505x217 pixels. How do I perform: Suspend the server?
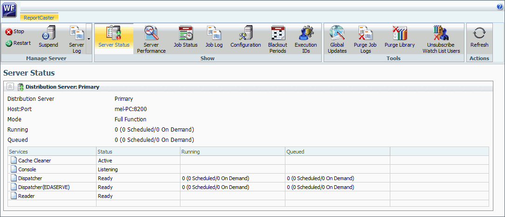[48, 37]
